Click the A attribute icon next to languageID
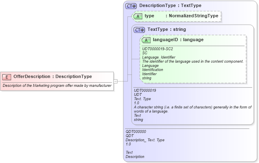This screenshot has width=259, height=163. coord(146,40)
